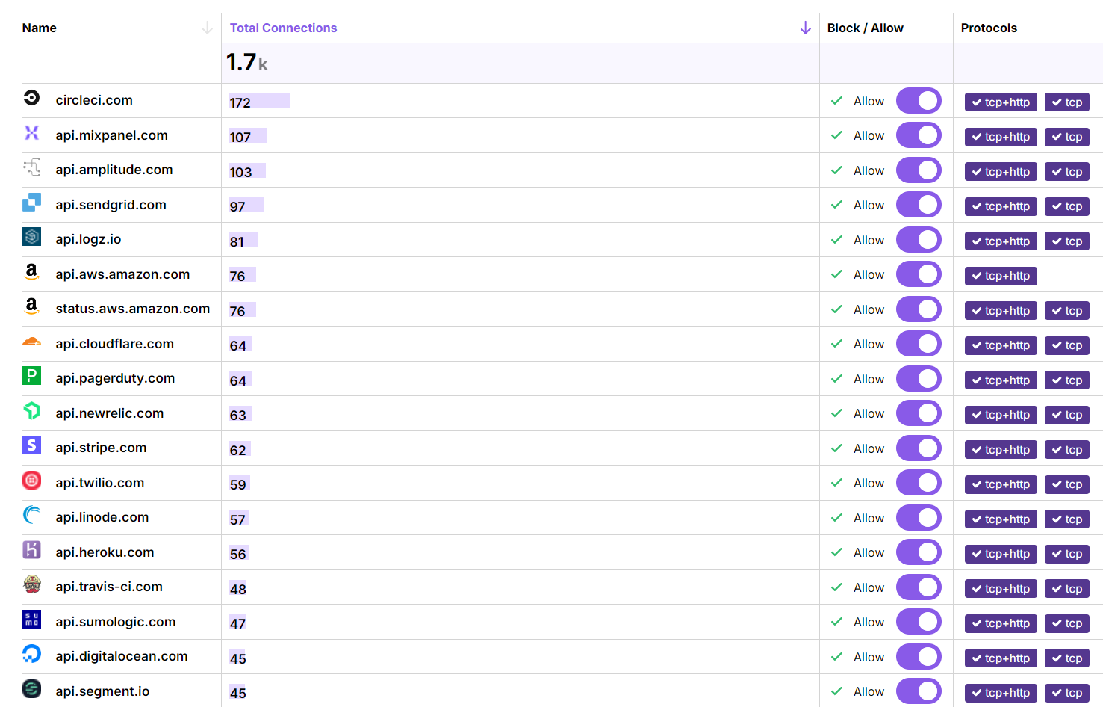Sort by Name using the arrow

[207, 28]
